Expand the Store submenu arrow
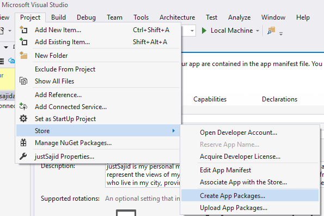This screenshot has height=216, width=324. tap(174, 130)
